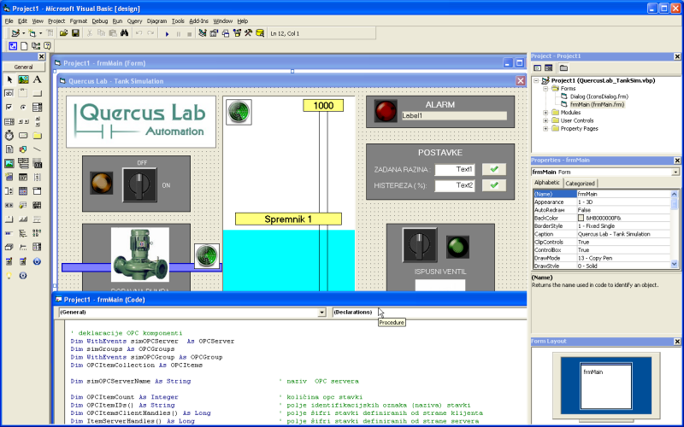Switch to the Categorized properties tab
The height and width of the screenshot is (427, 684).
[581, 183]
